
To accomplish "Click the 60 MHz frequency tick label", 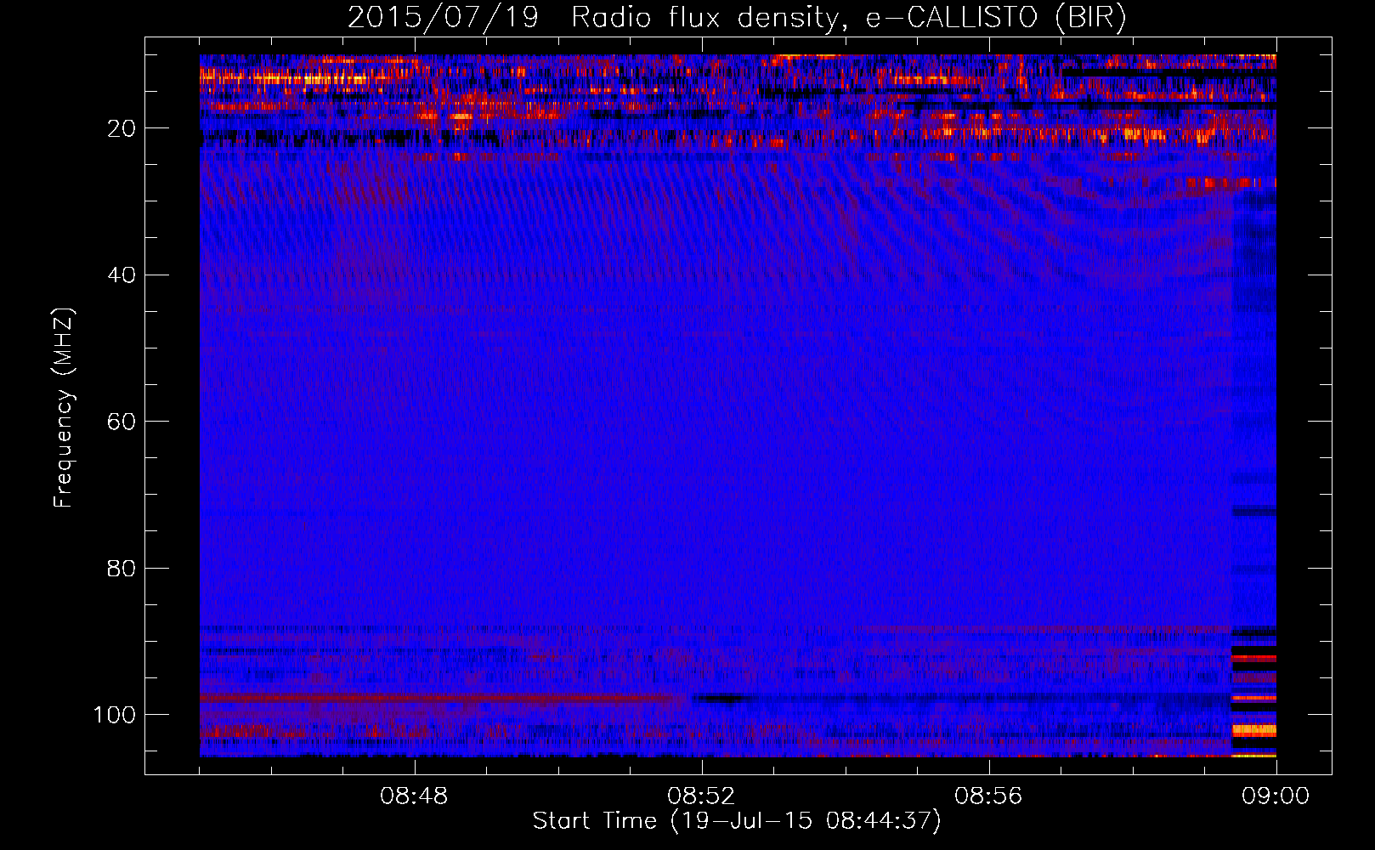I will (x=122, y=422).
